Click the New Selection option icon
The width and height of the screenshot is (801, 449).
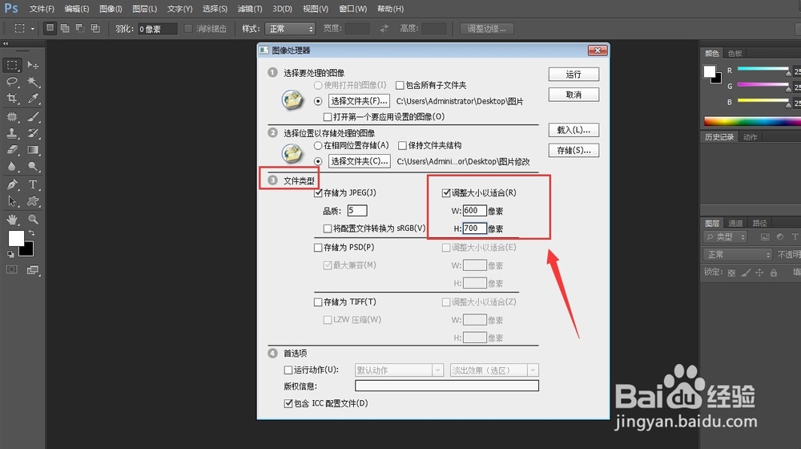pyautogui.click(x=50, y=28)
